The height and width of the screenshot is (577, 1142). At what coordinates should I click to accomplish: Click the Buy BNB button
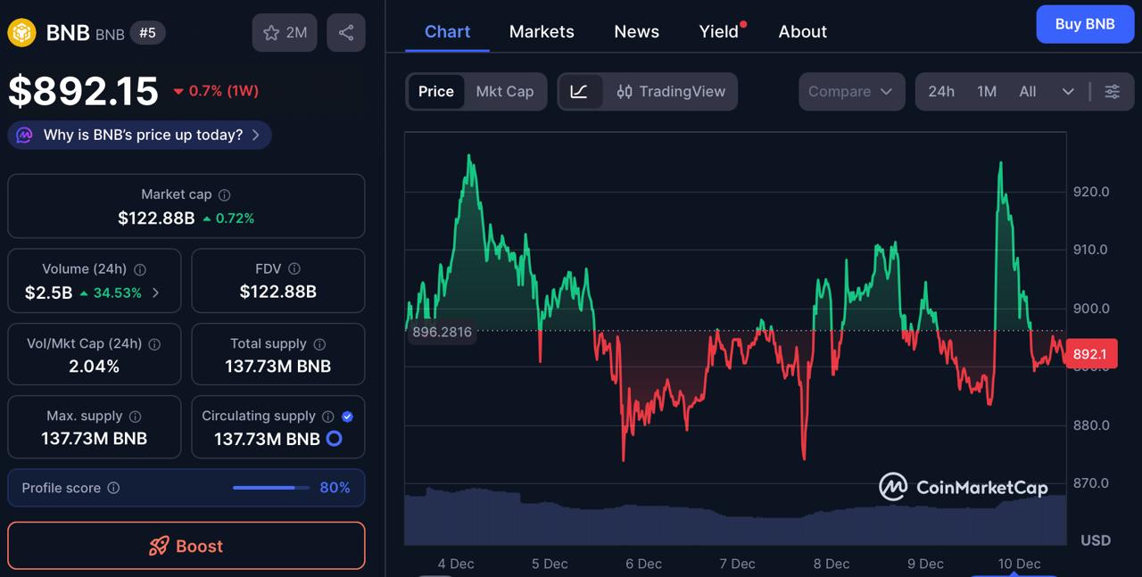pos(1085,24)
